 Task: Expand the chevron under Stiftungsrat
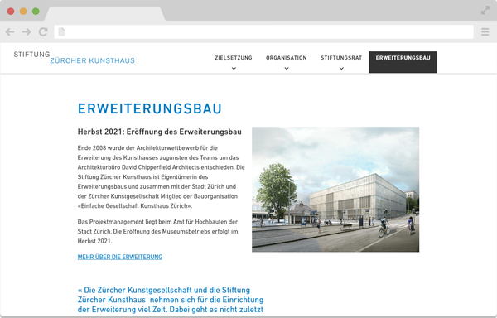click(x=341, y=68)
